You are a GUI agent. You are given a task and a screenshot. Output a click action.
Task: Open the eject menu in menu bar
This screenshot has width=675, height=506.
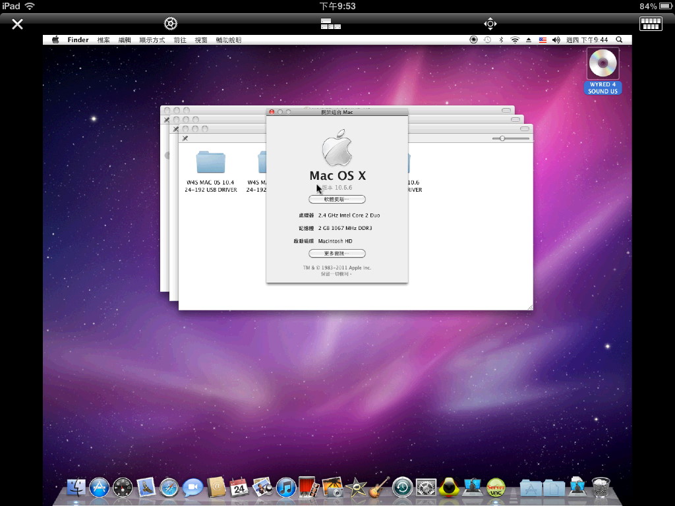[529, 40]
